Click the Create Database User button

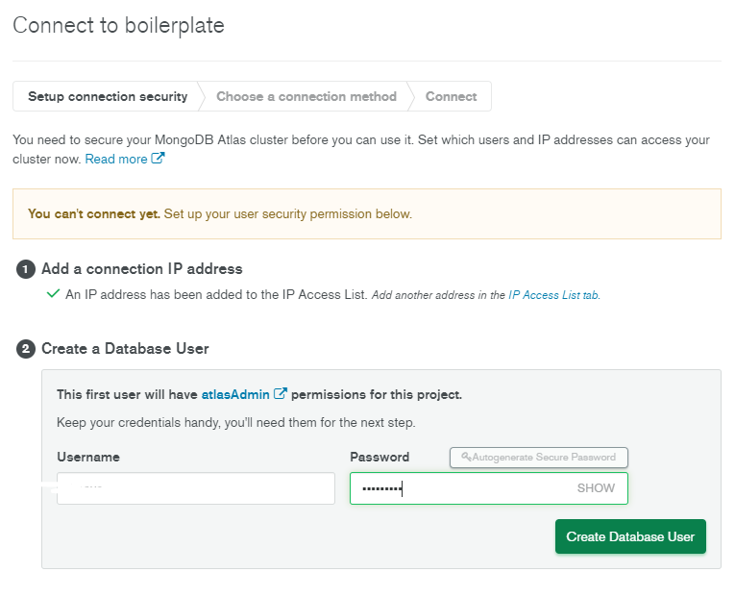pyautogui.click(x=630, y=536)
